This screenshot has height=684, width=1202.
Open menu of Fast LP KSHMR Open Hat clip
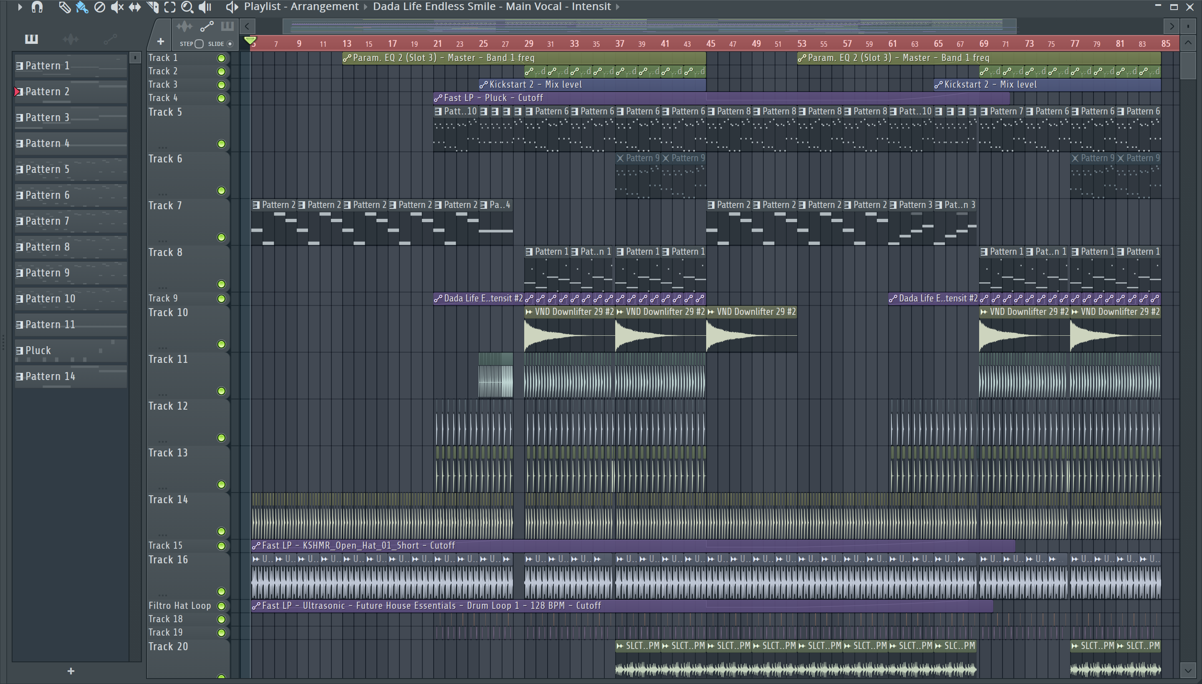256,546
